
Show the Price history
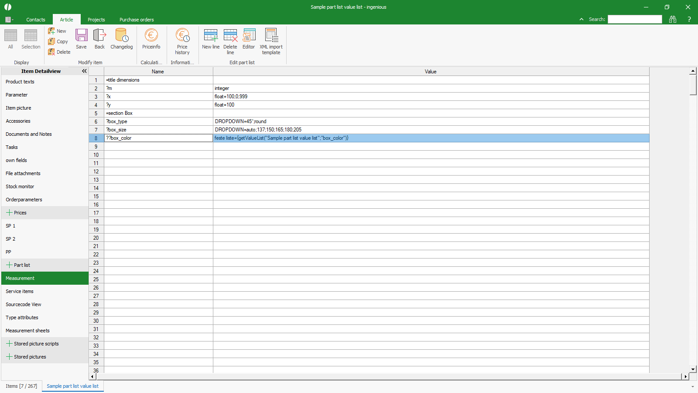click(182, 41)
